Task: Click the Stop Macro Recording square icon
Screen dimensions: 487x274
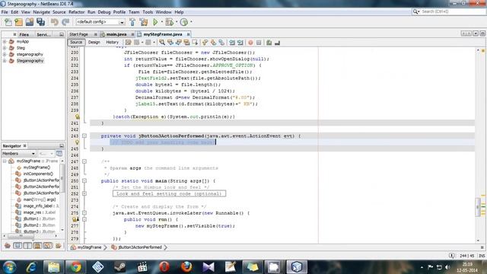Action: (x=259, y=43)
